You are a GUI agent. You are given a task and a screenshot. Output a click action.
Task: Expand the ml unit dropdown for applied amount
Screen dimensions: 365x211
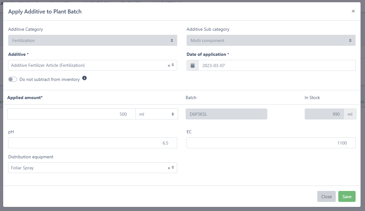tap(156, 114)
